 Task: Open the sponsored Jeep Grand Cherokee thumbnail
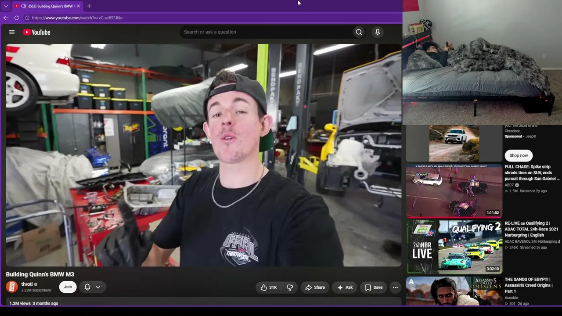pos(454,144)
